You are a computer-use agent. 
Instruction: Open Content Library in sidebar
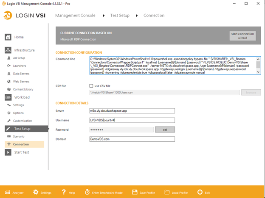[x=23, y=89]
